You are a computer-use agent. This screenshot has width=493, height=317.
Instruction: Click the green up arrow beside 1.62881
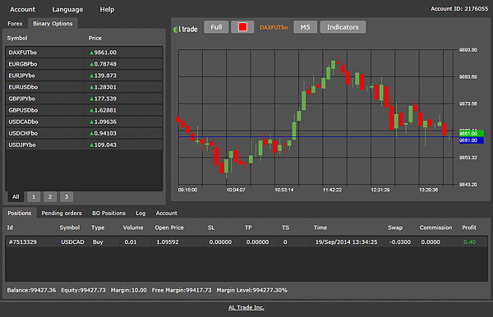tap(91, 111)
